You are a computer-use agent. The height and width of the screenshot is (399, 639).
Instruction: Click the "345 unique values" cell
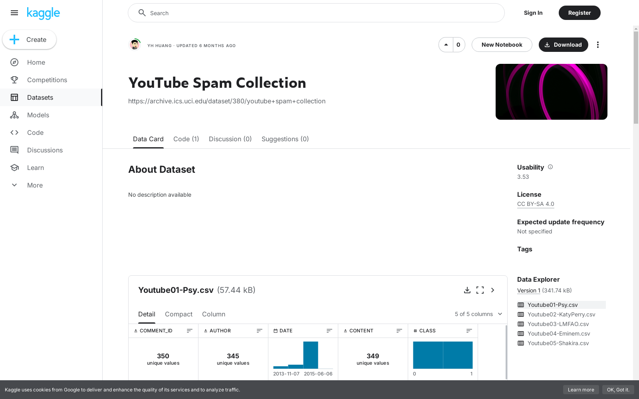tap(233, 359)
